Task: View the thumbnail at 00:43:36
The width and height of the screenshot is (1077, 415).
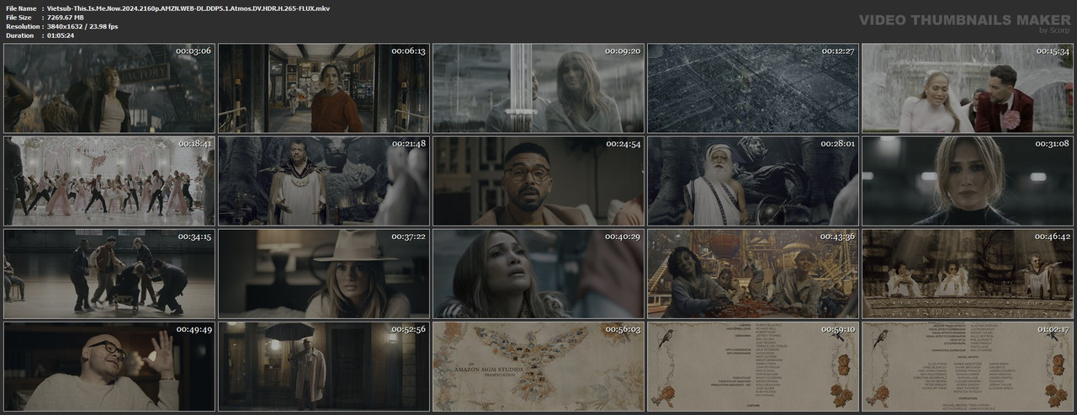Action: (x=753, y=274)
